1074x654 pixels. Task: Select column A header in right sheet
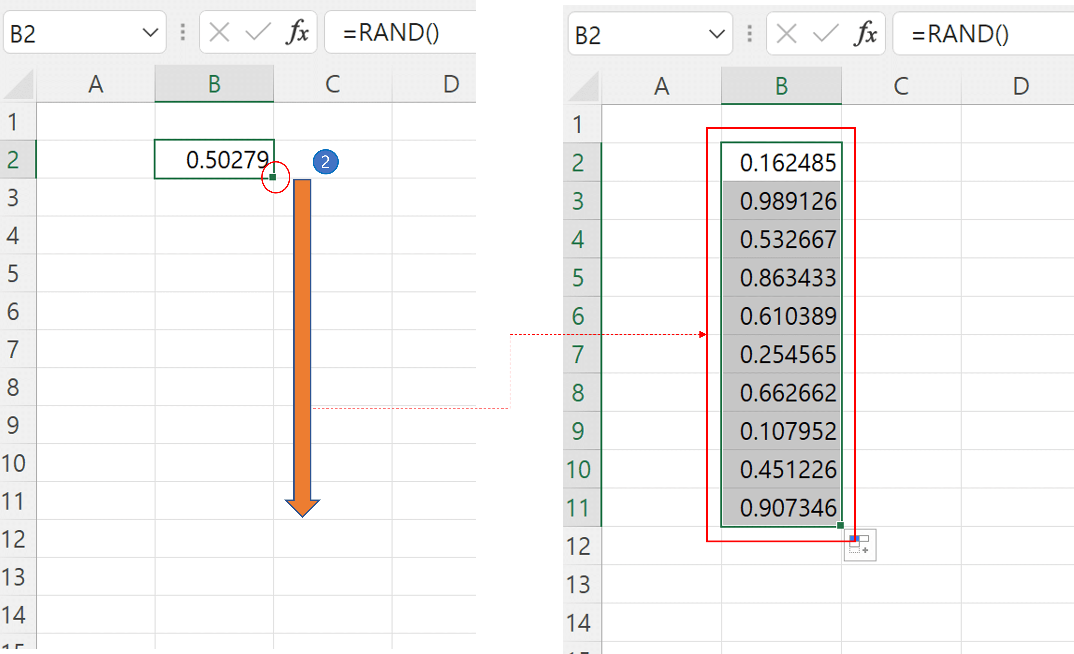pyautogui.click(x=661, y=86)
